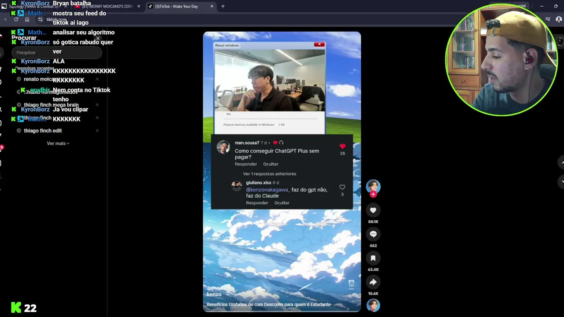This screenshot has height=317, width=564.
Task: Follow kenzo with the red plus button
Action: coord(373,194)
